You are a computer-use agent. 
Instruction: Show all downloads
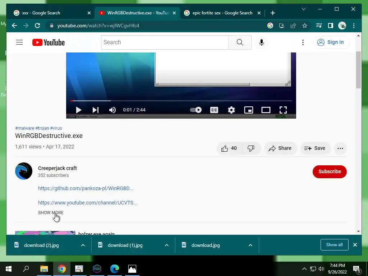334,245
